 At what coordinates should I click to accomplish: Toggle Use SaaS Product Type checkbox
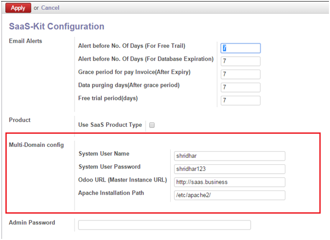click(x=152, y=125)
